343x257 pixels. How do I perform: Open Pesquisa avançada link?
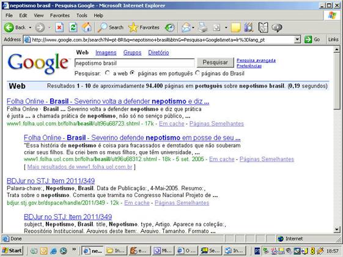point(256,61)
